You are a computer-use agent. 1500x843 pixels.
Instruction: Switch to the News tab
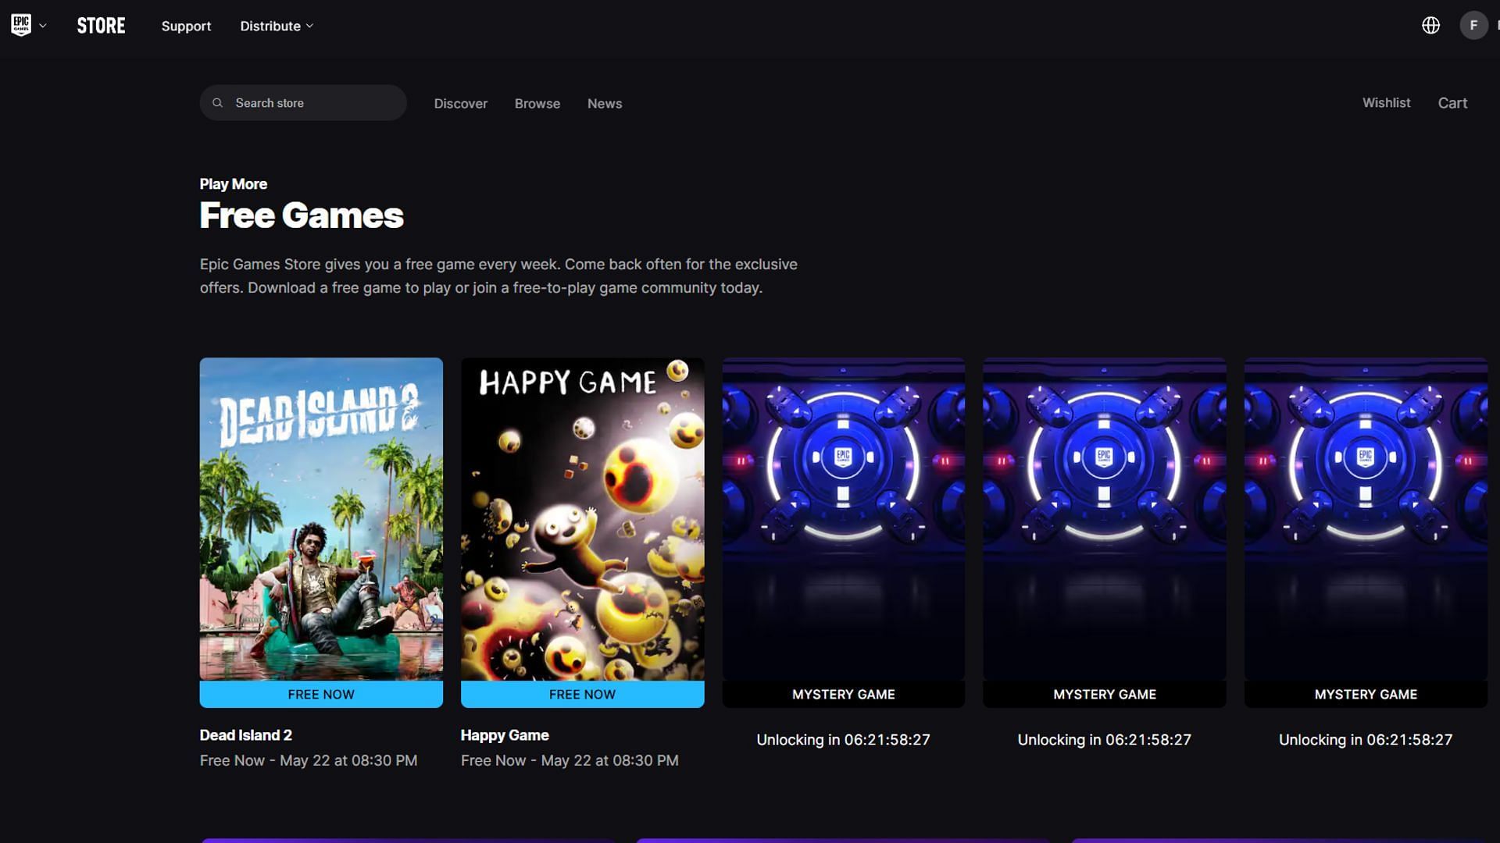point(605,103)
